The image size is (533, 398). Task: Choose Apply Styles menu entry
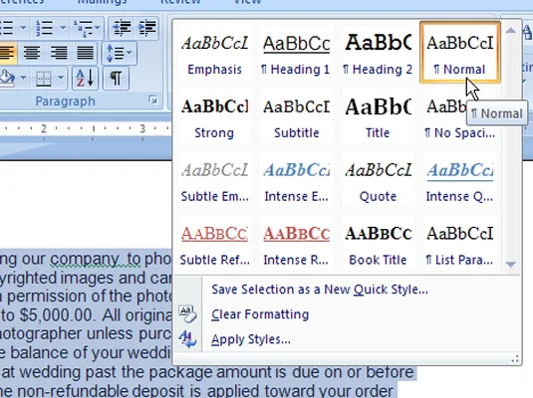250,339
